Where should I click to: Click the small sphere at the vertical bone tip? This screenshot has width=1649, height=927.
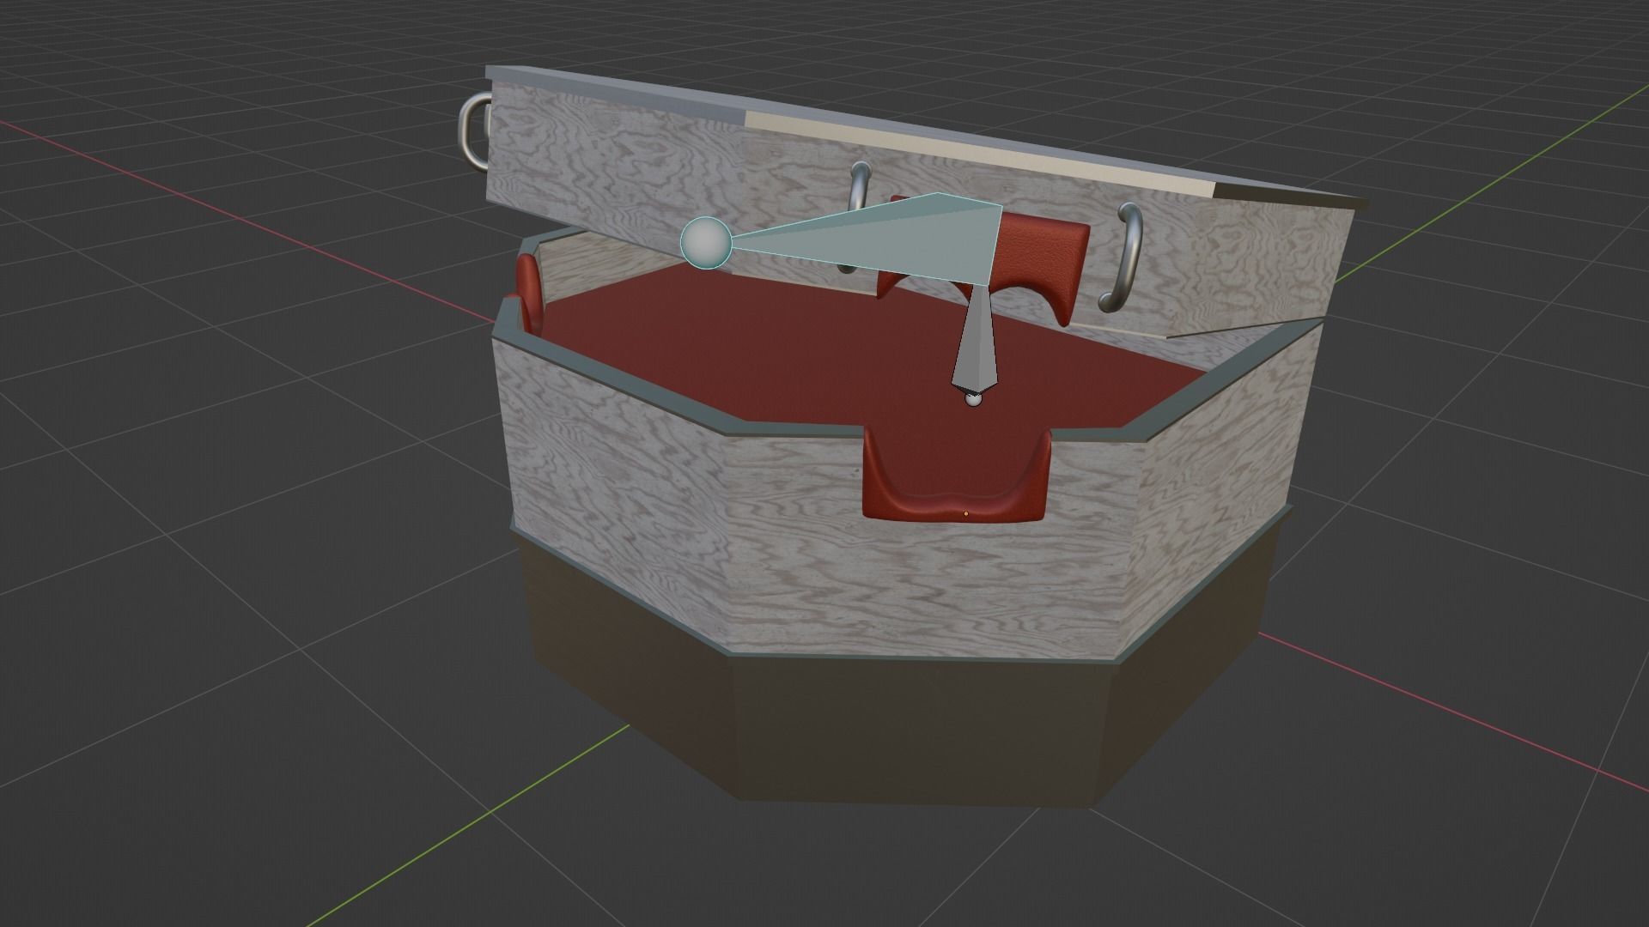coord(973,399)
